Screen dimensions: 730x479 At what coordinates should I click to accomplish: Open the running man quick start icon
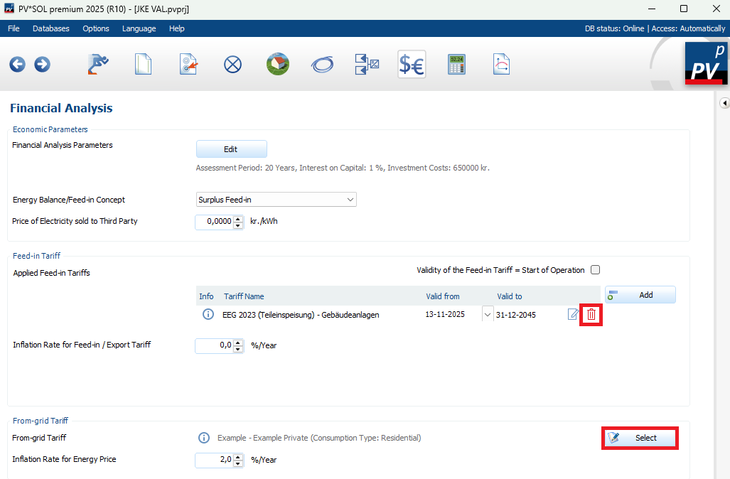98,65
